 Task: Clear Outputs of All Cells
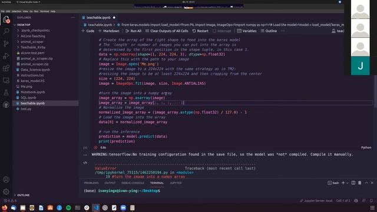[x=167, y=31]
